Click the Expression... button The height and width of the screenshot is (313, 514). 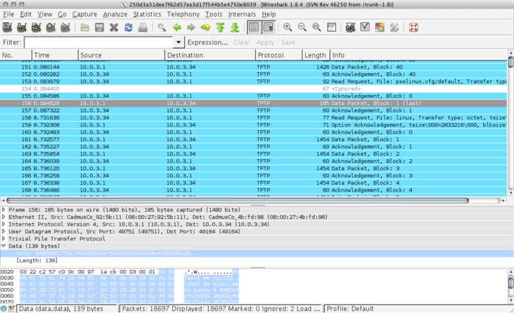tap(207, 42)
